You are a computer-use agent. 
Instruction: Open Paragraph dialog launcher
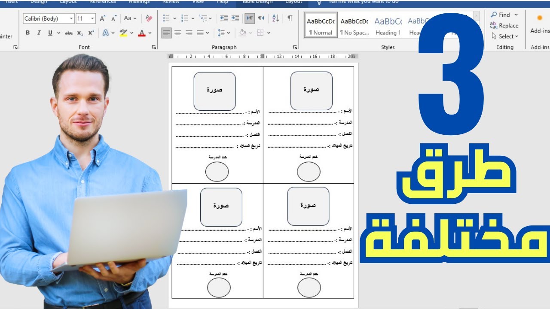pyautogui.click(x=295, y=47)
